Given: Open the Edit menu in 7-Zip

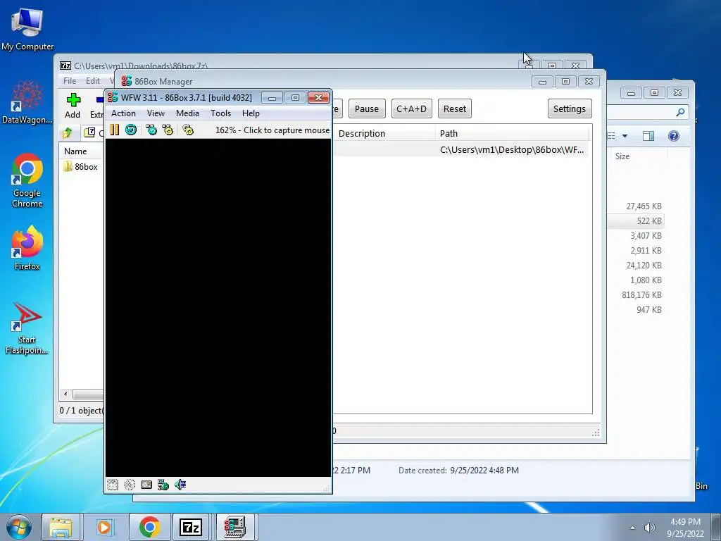Looking at the screenshot, I should [92, 81].
